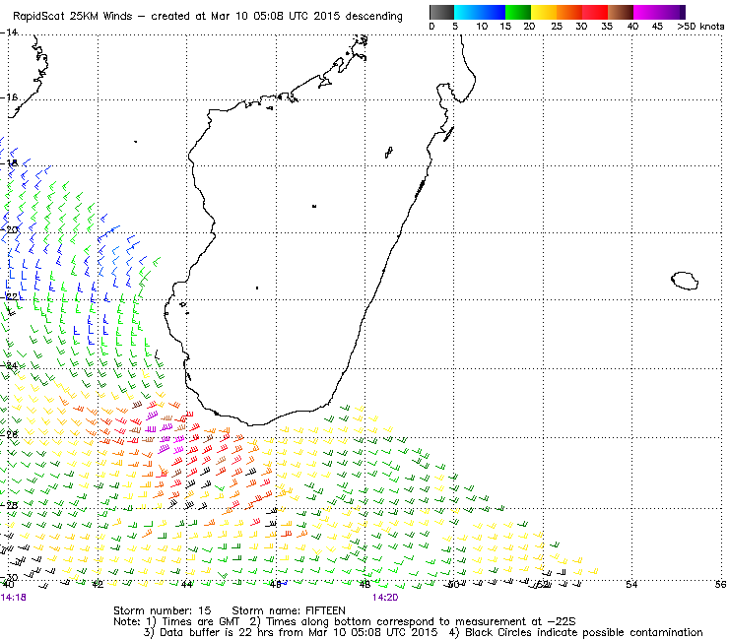Image resolution: width=729 pixels, height=640 pixels.
Task: Click the purple '14:20' time label
Action: point(385,598)
